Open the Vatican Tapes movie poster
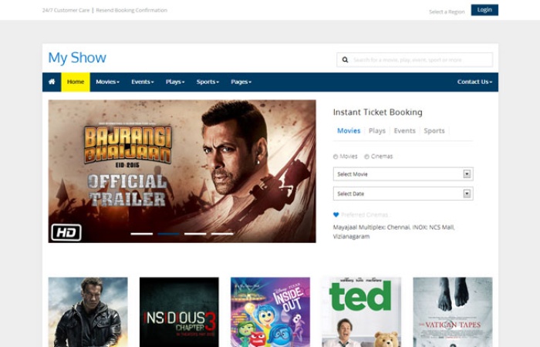Screen dimensions: 540x347 click(x=453, y=312)
